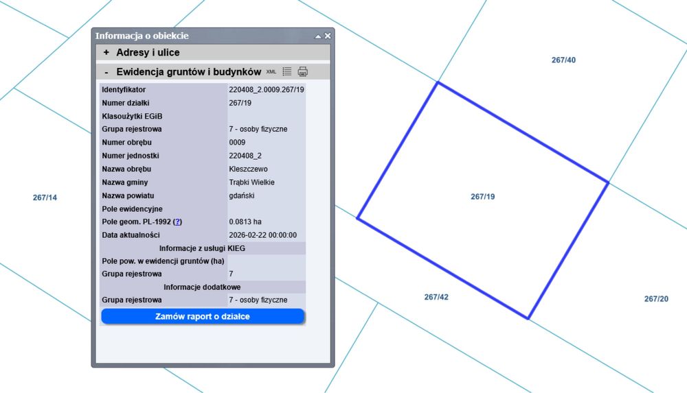Click parcel label 267/42 on the map
This screenshot has width=687, height=393.
436,297
